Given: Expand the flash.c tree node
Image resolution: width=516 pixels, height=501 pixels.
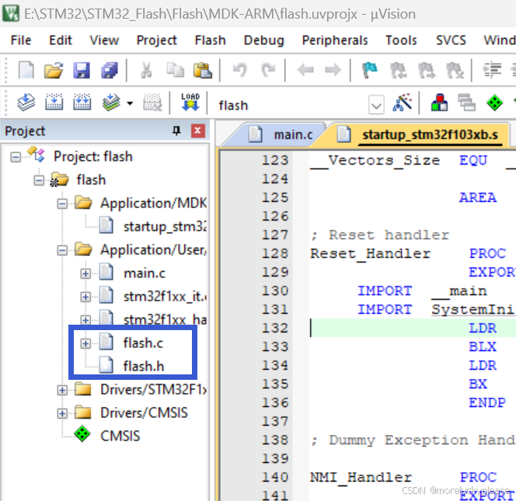Looking at the screenshot, I should [85, 343].
